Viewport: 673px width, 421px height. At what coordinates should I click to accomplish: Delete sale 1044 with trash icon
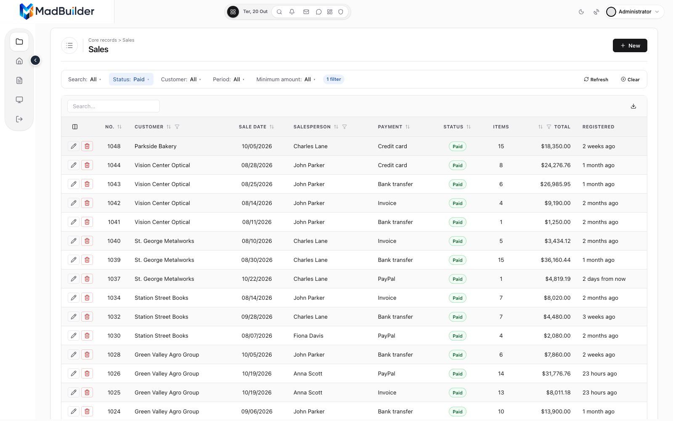pyautogui.click(x=87, y=165)
